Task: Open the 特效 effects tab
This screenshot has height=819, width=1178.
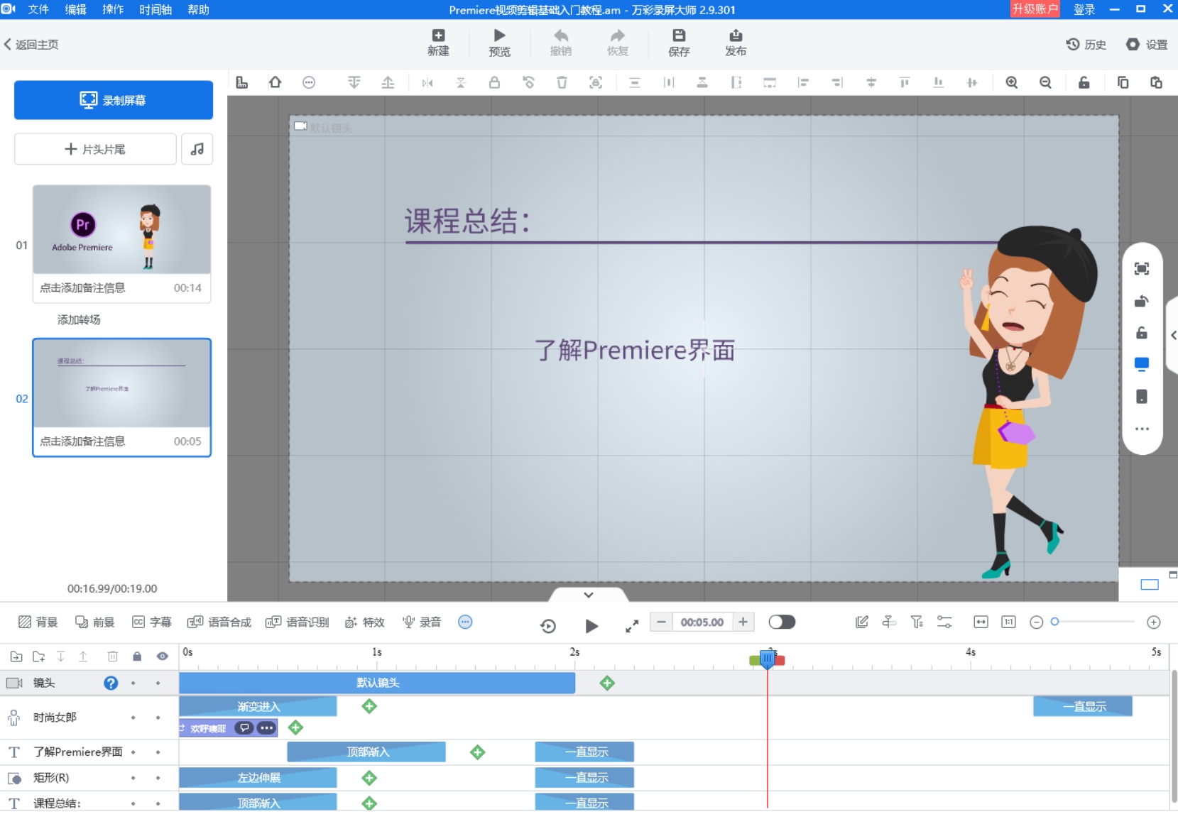Action: pyautogui.click(x=365, y=622)
